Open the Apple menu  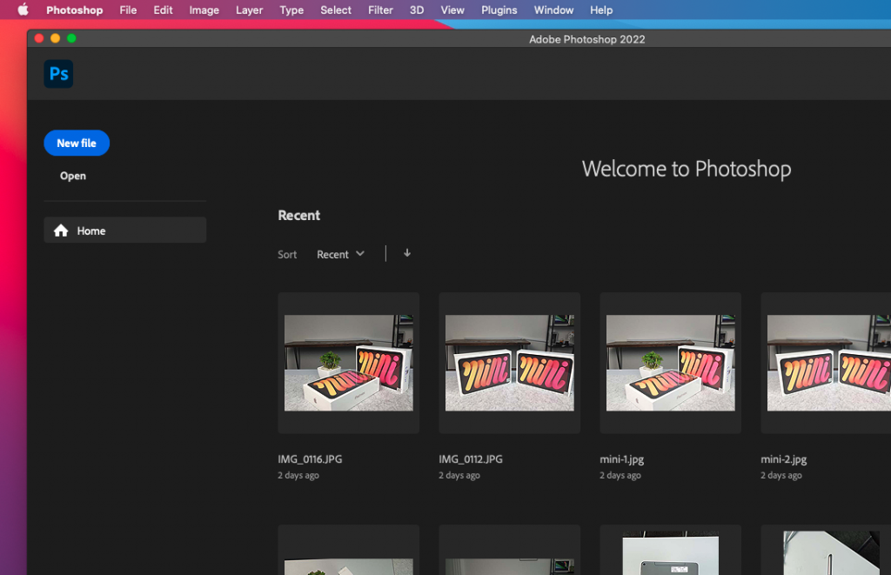(23, 10)
